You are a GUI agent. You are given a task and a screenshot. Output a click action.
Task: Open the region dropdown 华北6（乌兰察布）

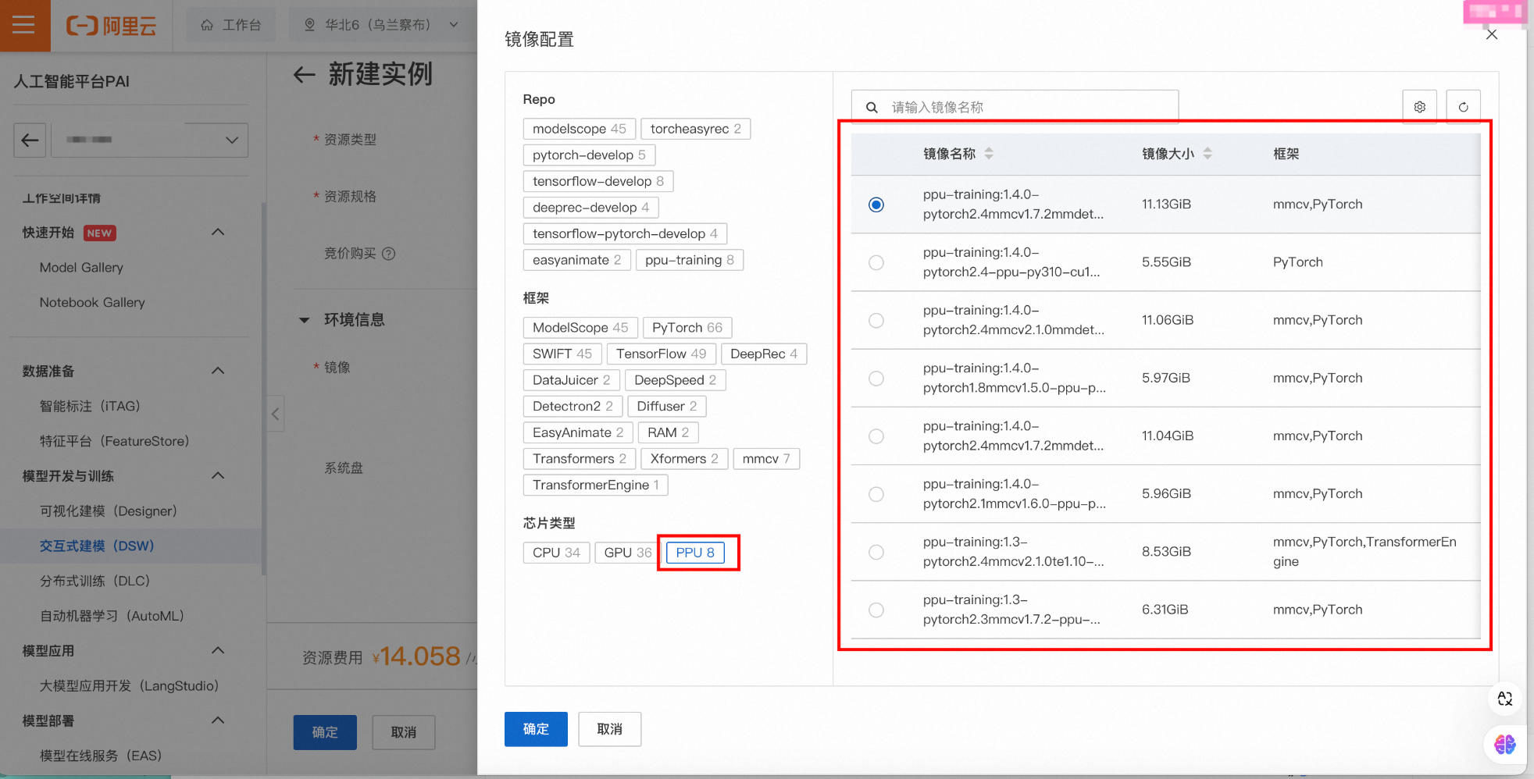[x=382, y=25]
